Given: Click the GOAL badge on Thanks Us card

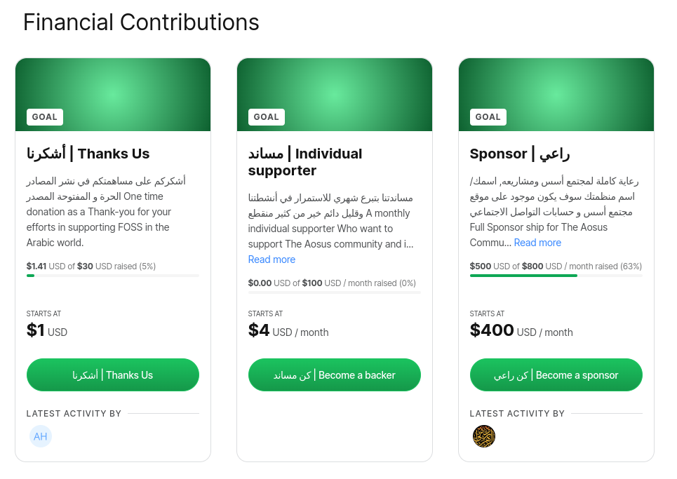Looking at the screenshot, I should (x=45, y=117).
